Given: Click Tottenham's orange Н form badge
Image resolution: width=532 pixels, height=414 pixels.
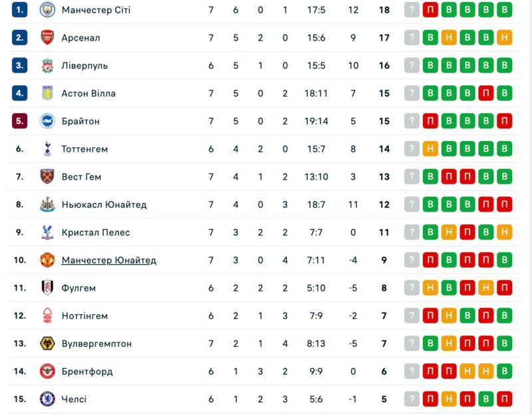Looking at the screenshot, I should tap(430, 149).
